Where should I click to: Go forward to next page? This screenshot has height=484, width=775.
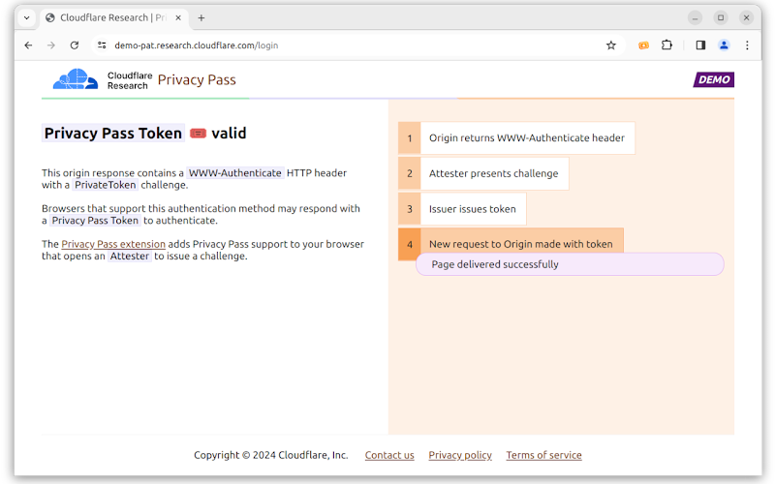pos(51,45)
